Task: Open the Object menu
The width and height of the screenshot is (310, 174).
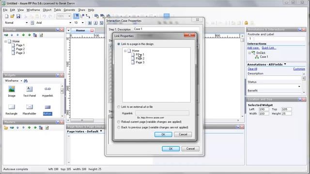Action: point(47,10)
